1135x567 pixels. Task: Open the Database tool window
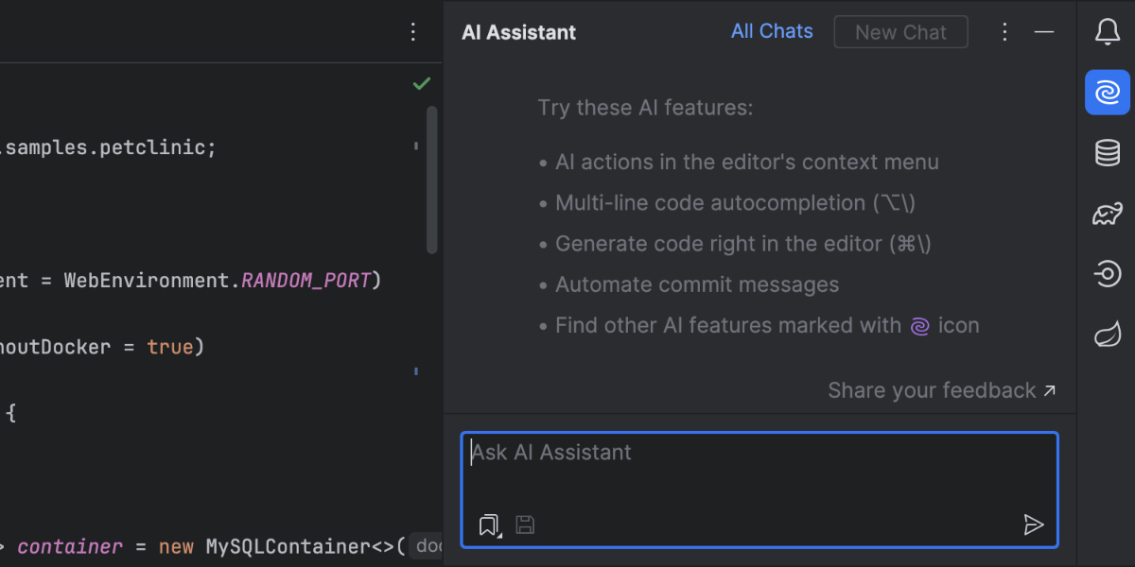click(1107, 152)
